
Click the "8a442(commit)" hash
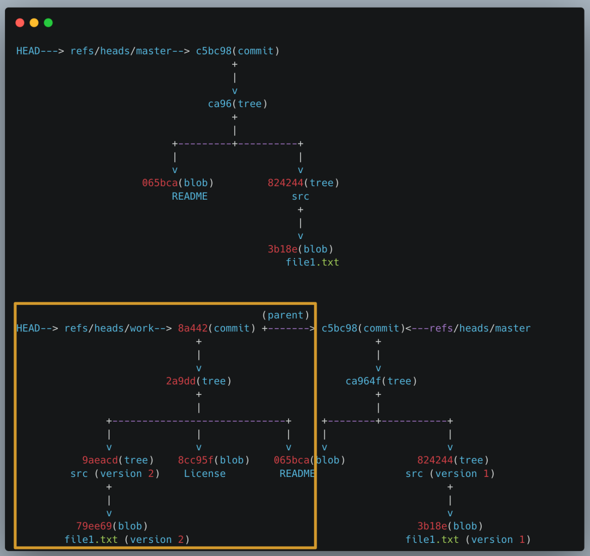(217, 328)
